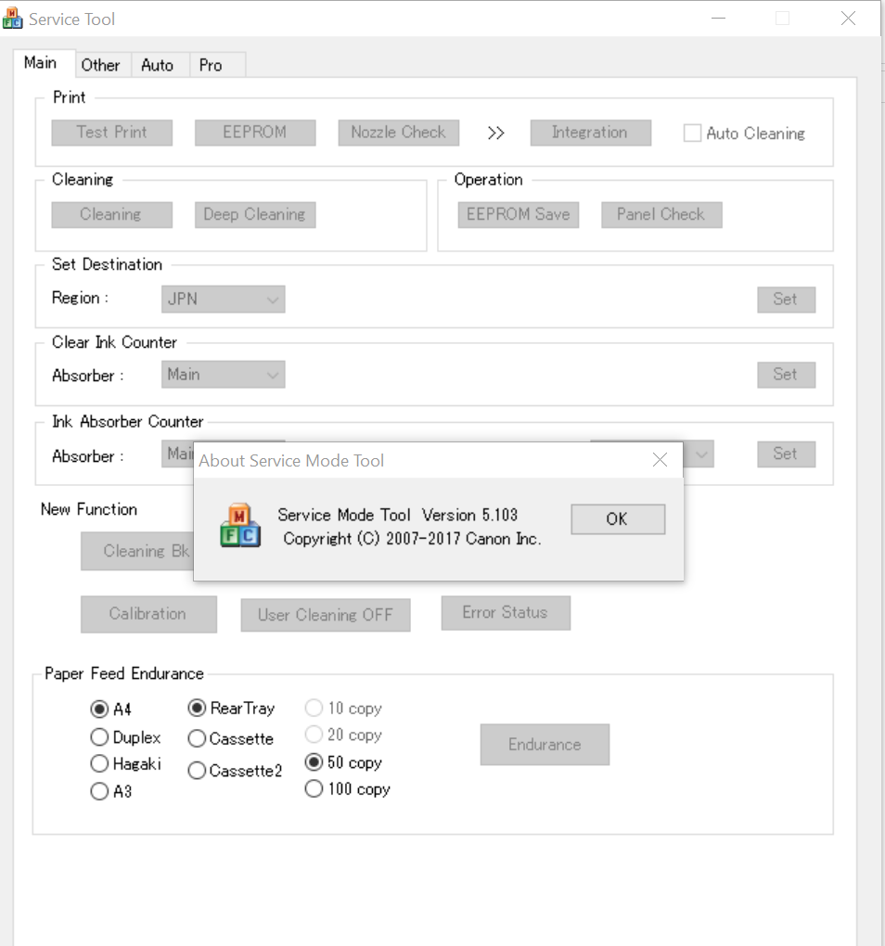Click the User Cleaning OFF button
This screenshot has width=885, height=946.
(326, 615)
